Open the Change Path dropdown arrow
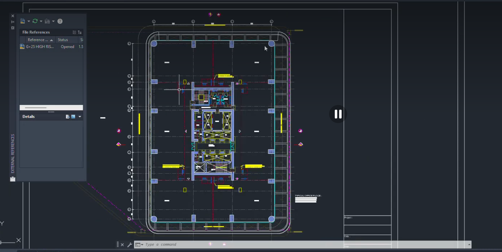The width and height of the screenshot is (502, 252). click(53, 21)
